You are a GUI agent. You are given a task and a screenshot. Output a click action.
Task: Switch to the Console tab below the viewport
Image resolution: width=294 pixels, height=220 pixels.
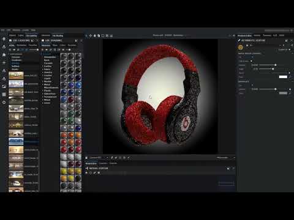point(113,163)
